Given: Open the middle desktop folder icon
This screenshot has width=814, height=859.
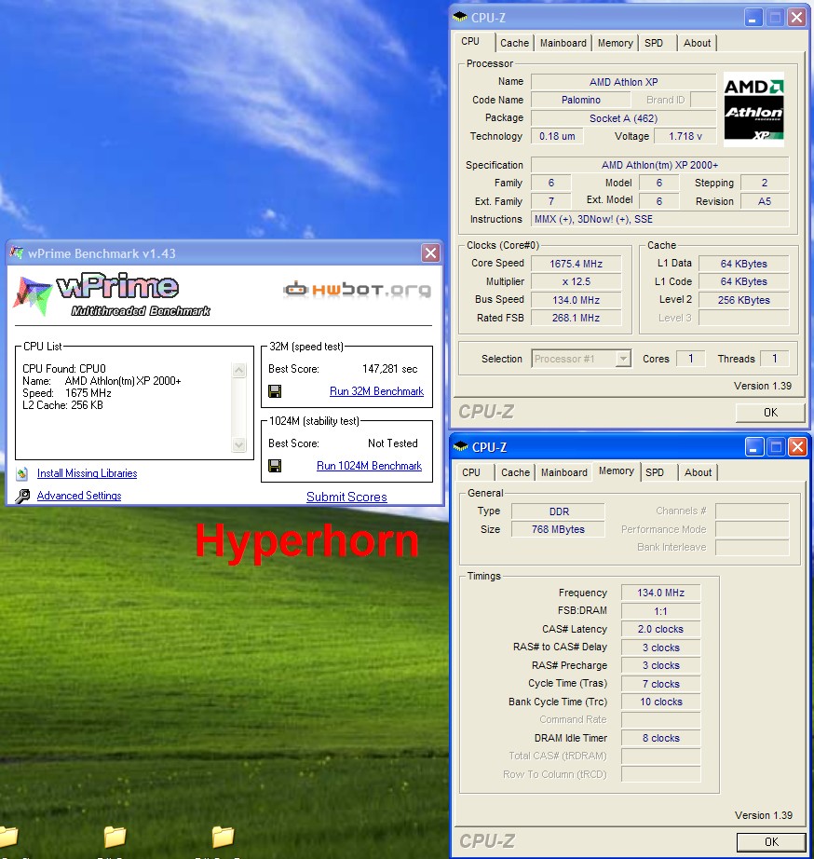Looking at the screenshot, I should [x=115, y=837].
